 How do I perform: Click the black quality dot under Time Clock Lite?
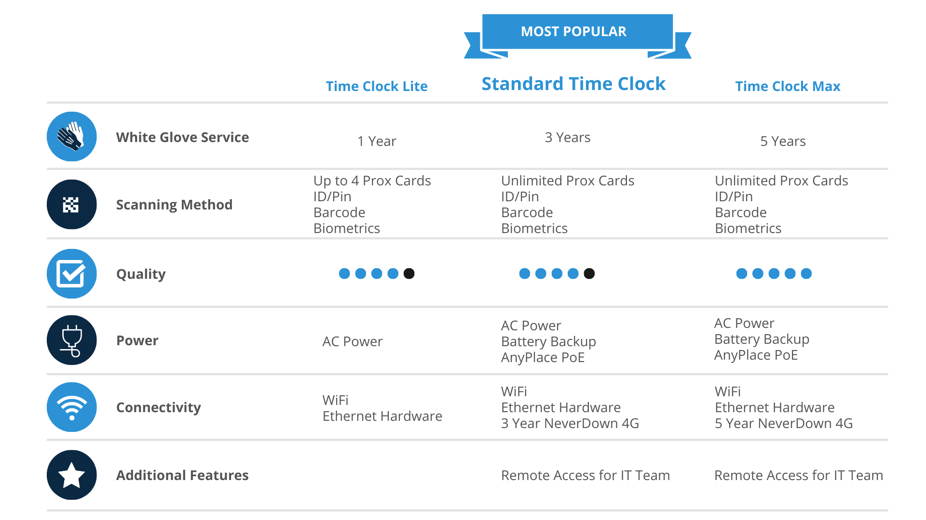[x=409, y=273]
